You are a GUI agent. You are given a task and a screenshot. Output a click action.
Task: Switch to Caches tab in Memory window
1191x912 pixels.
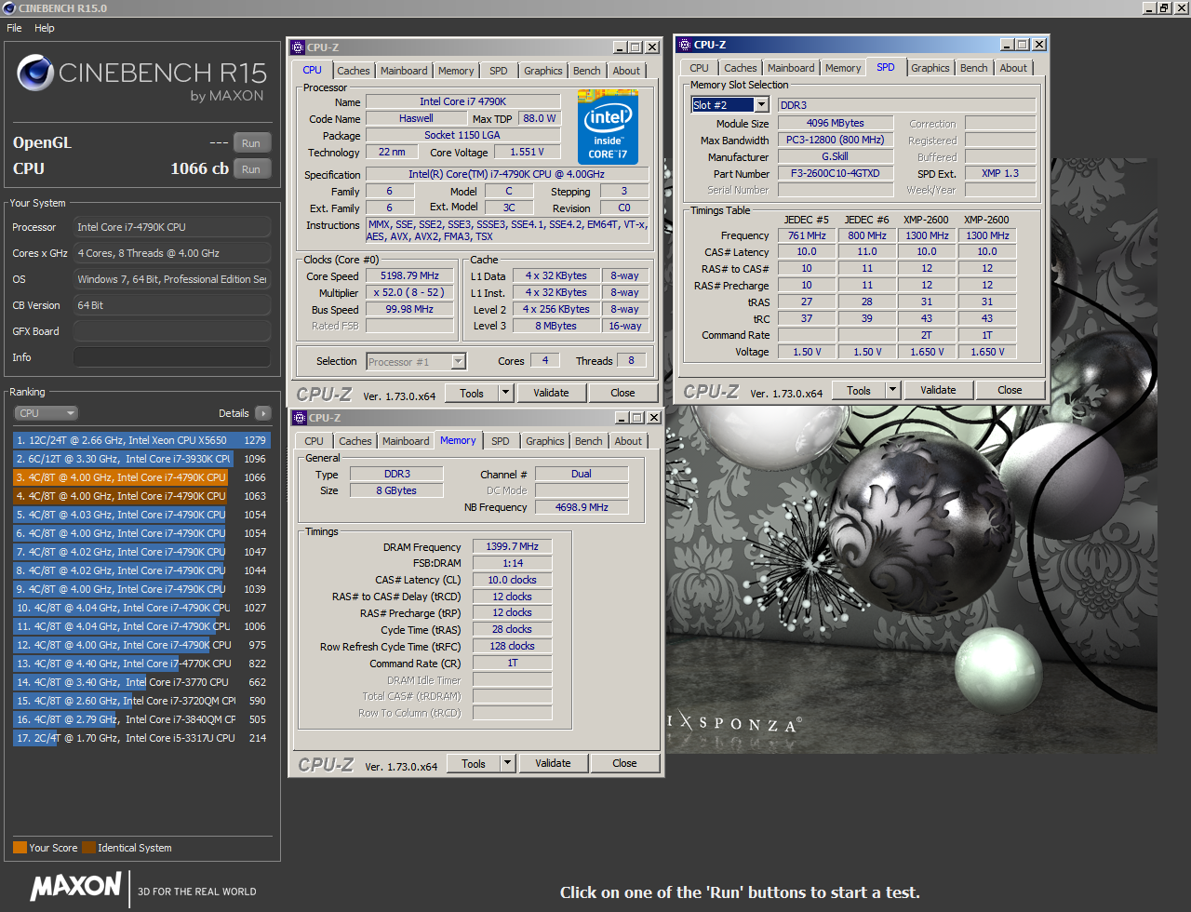355,441
